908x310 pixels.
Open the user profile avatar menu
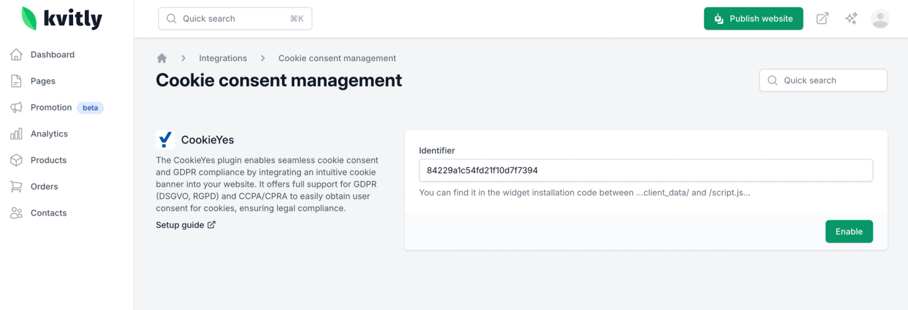coord(880,19)
